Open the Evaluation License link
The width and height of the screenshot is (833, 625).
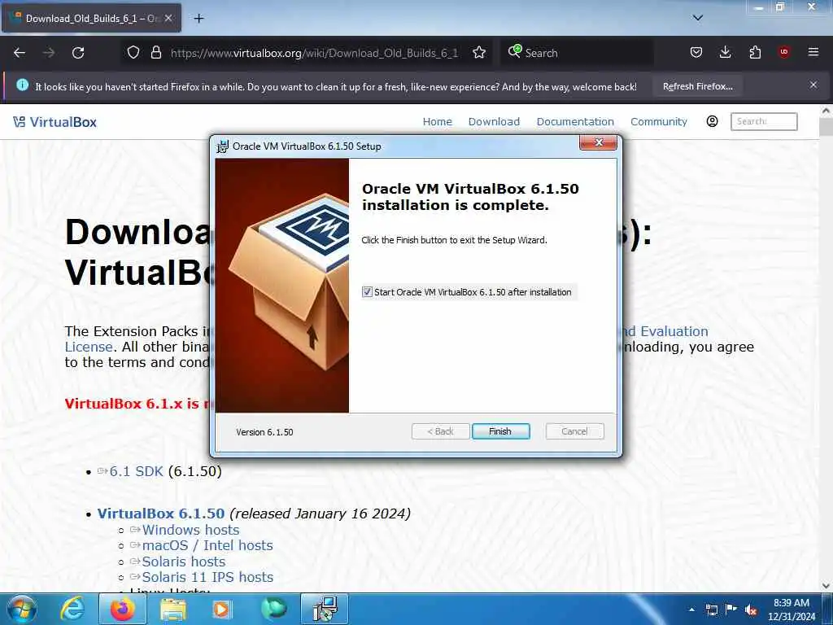(674, 331)
